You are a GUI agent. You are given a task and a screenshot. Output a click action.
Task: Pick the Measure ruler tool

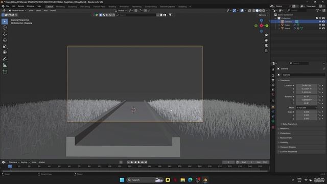5,65
